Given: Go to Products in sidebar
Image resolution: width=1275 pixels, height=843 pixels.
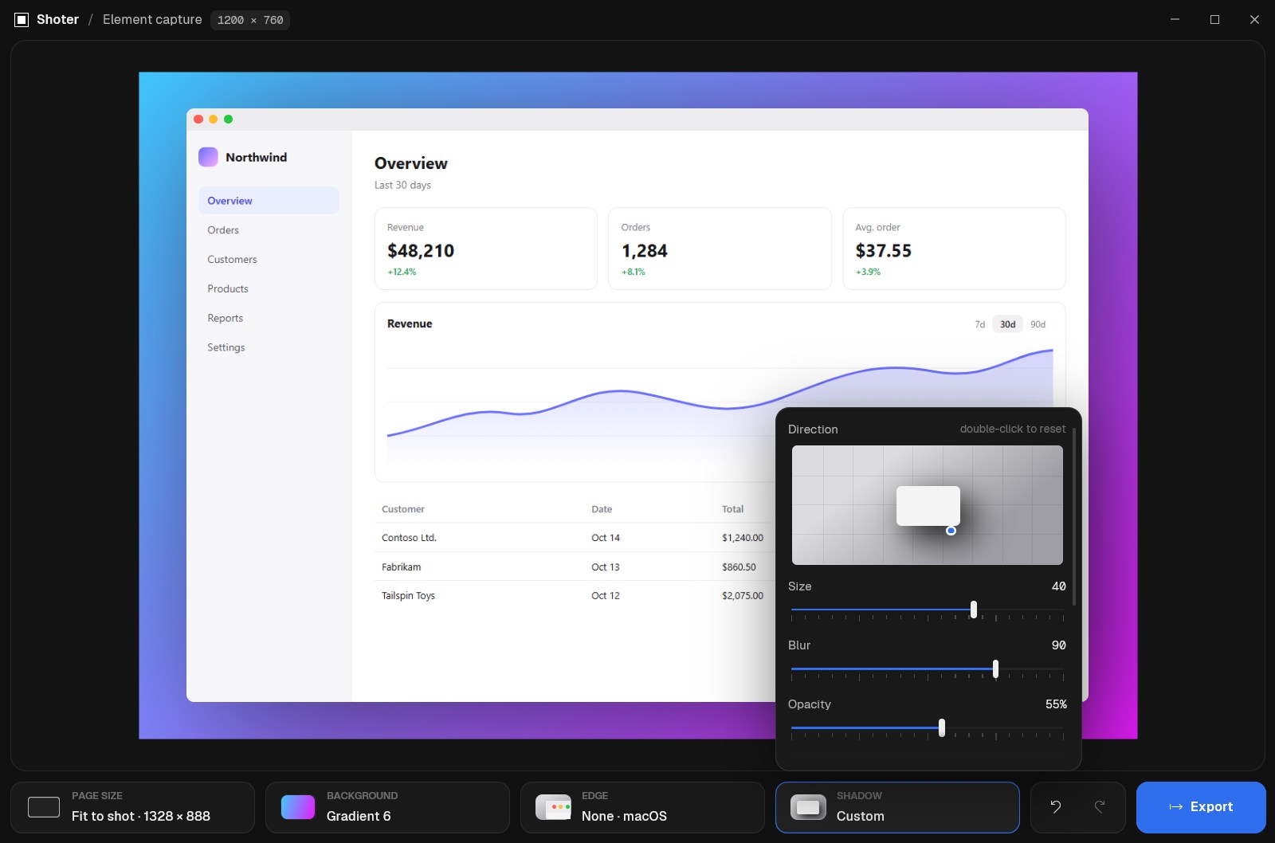Looking at the screenshot, I should 269,288.
